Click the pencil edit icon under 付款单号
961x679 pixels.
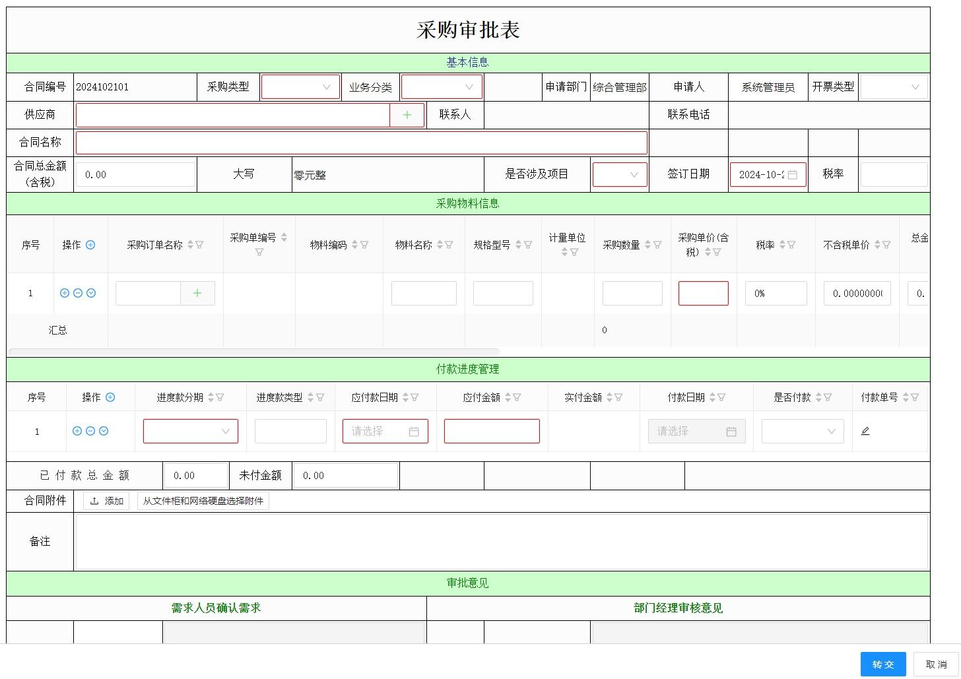pyautogui.click(x=865, y=431)
